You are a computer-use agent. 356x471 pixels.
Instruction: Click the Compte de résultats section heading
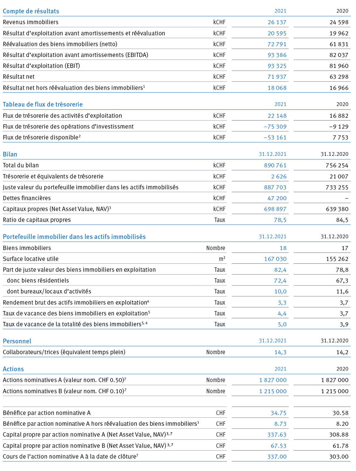click(31, 11)
